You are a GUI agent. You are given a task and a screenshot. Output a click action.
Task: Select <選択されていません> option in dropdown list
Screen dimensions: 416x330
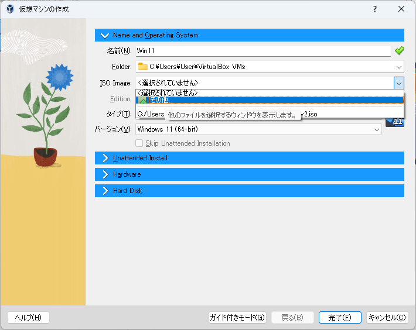(270, 92)
